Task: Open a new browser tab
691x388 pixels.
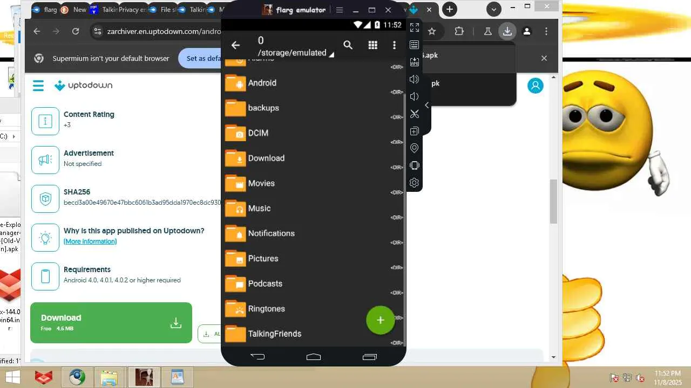Action: point(450,9)
